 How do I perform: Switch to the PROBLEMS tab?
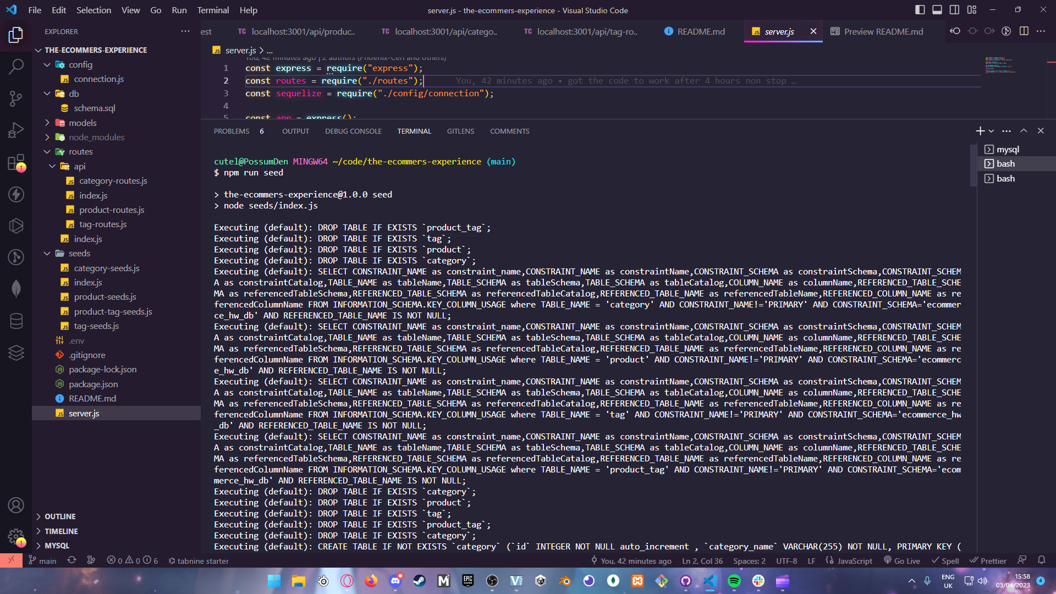pos(231,131)
